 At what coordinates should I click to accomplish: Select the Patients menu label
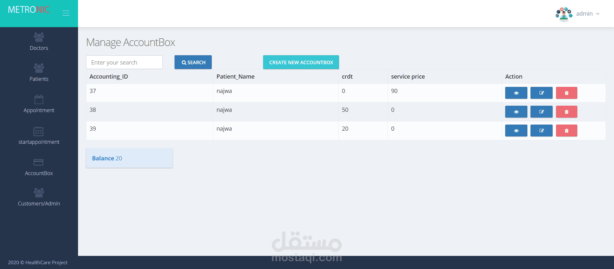(x=39, y=79)
